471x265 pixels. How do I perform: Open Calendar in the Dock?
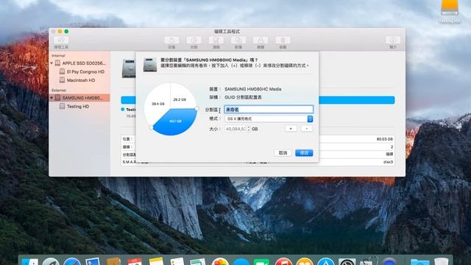[135, 261]
